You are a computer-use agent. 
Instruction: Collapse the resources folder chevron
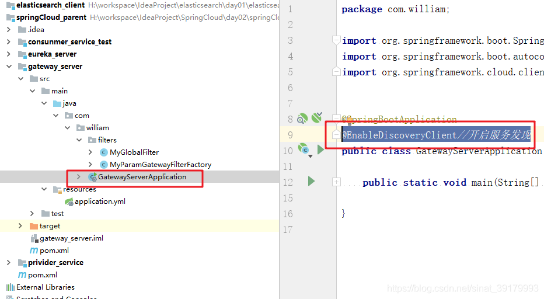(x=44, y=189)
